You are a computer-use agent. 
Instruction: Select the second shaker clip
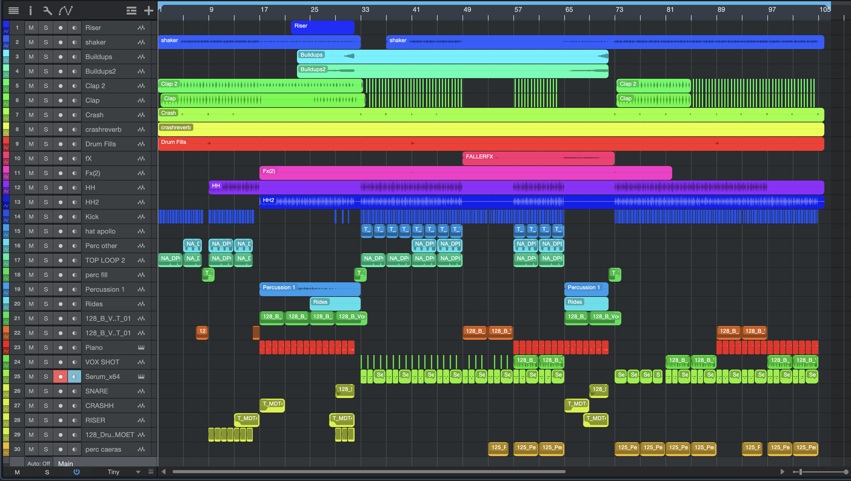click(605, 42)
